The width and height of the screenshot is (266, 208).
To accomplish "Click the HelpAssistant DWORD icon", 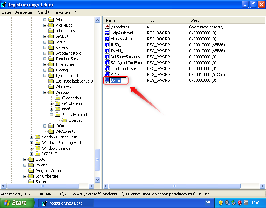I will [x=107, y=33].
